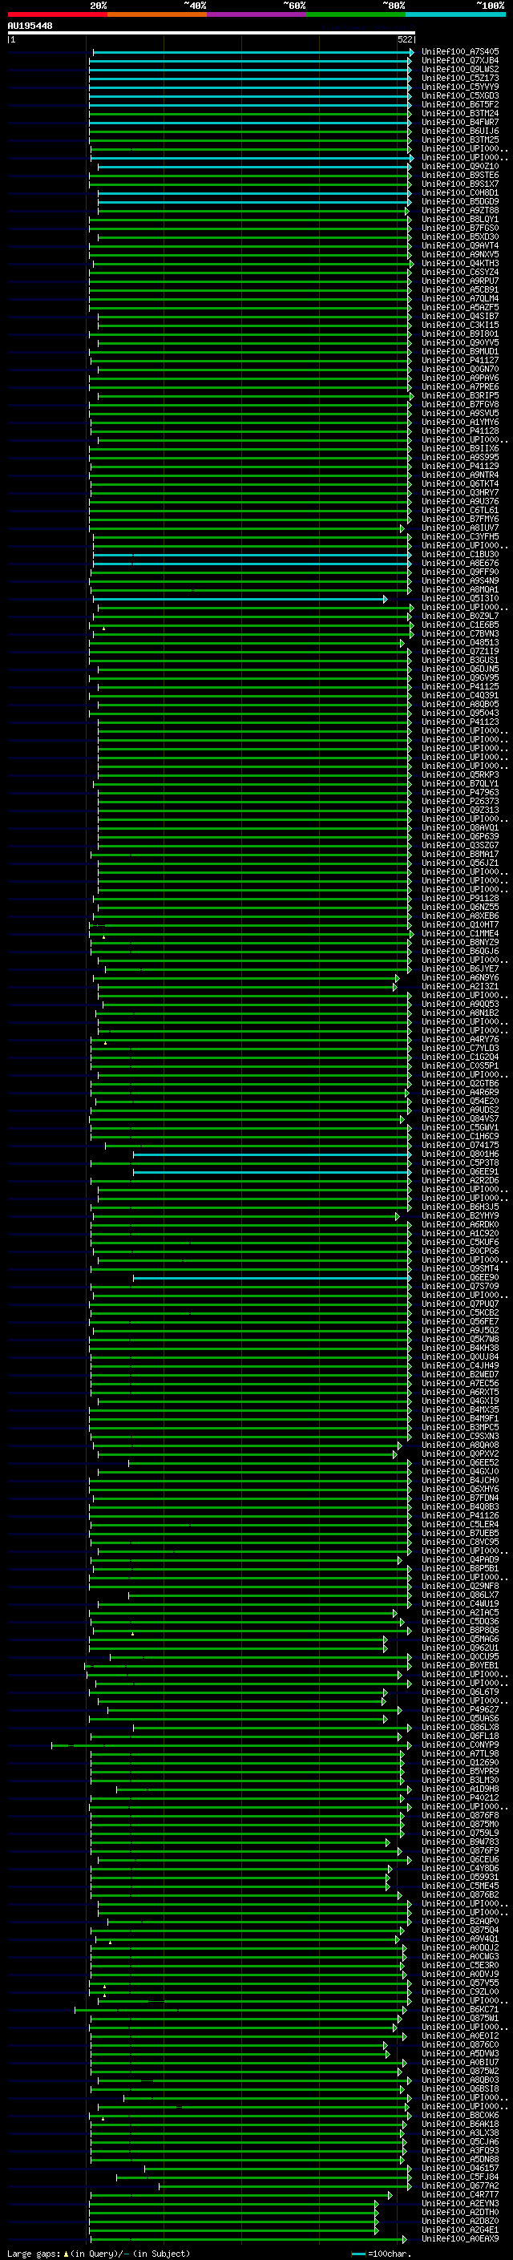The height and width of the screenshot is (2260, 513).
Task: Open hit UniRef100_Q6TKT4
Action: (460, 484)
